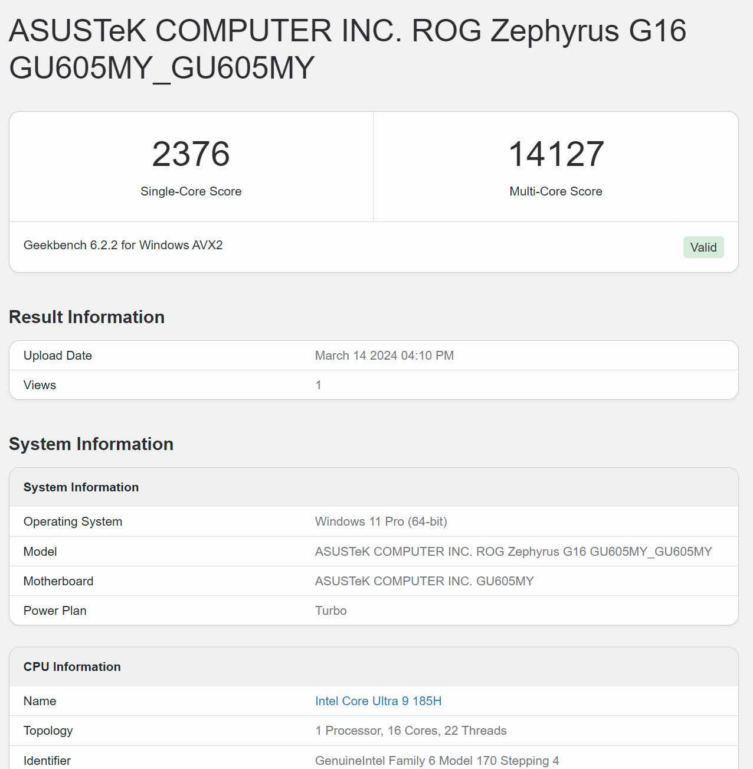Open the Intel Core Ultra 9 185H link
The image size is (753, 769).
click(x=378, y=701)
